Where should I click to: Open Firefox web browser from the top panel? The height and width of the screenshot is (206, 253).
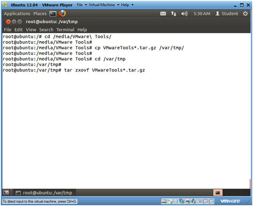62,13
